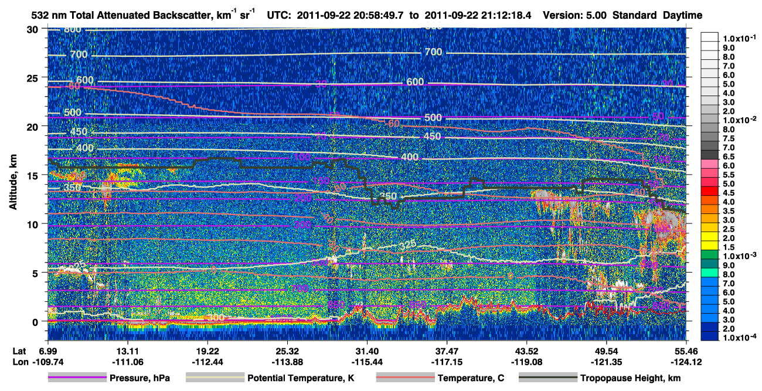Click the latitude value 49.54
The image size is (762, 391).
tap(606, 350)
